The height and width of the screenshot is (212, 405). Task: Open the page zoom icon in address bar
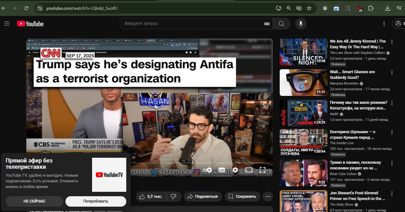tap(289, 8)
